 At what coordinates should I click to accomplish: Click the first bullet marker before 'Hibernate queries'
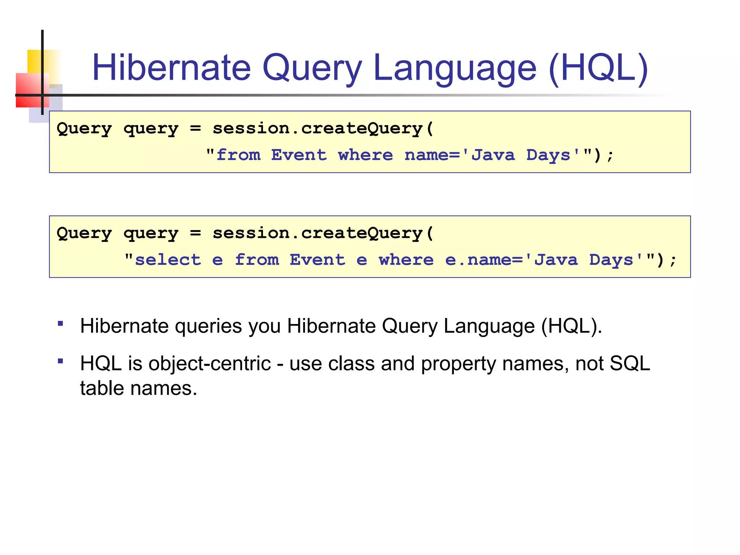pos(61,323)
